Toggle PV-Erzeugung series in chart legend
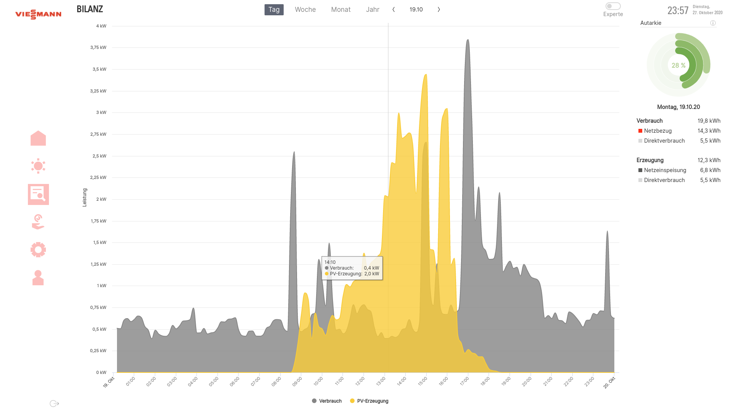Image resolution: width=734 pixels, height=413 pixels. point(369,401)
